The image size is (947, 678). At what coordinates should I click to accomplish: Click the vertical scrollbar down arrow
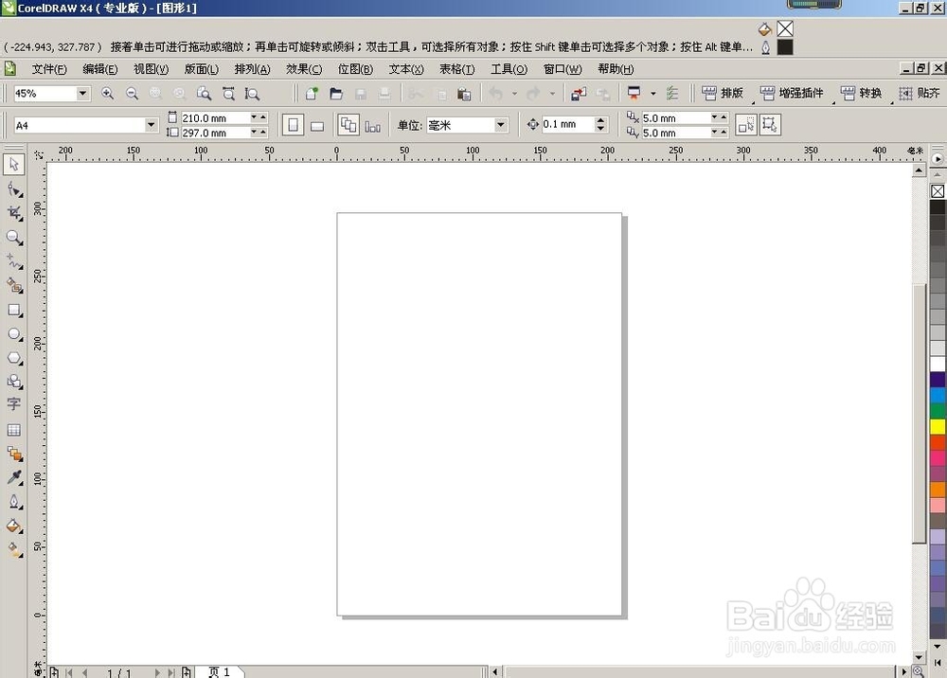coord(919,657)
